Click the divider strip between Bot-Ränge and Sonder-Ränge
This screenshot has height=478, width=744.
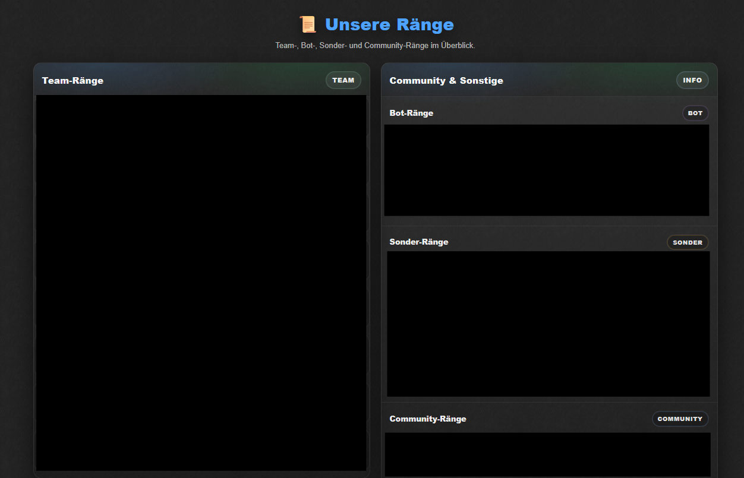pos(549,226)
